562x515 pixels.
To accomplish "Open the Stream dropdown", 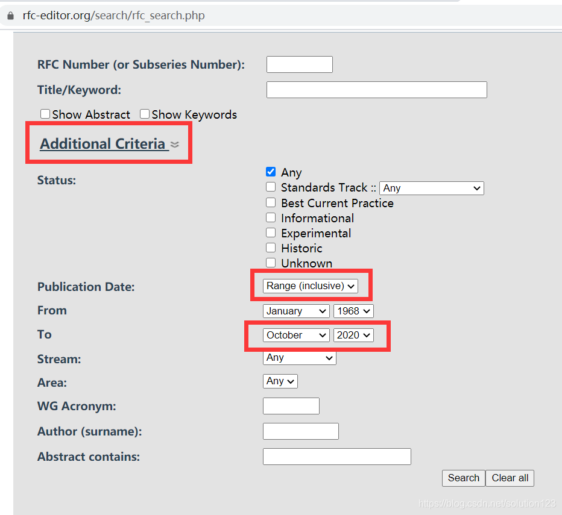I will 299,358.
